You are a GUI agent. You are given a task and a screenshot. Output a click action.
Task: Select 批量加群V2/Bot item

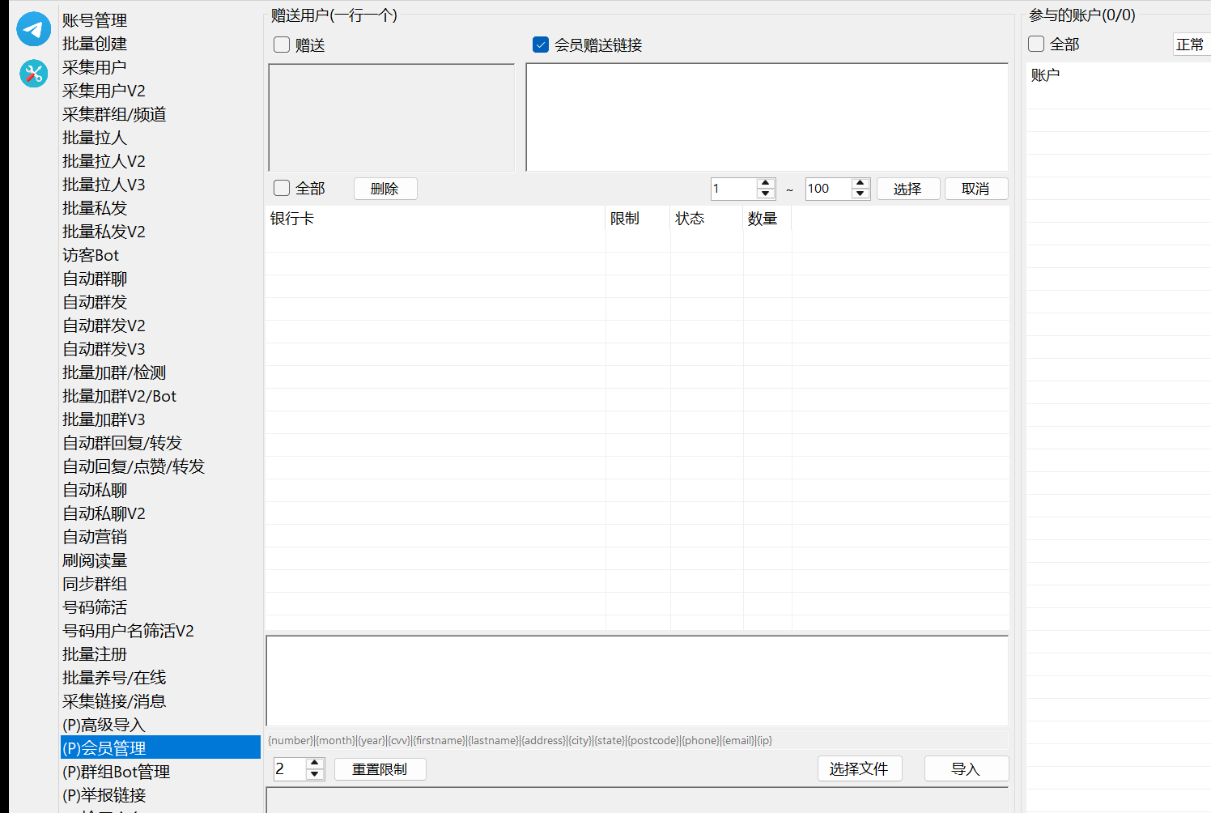[119, 396]
